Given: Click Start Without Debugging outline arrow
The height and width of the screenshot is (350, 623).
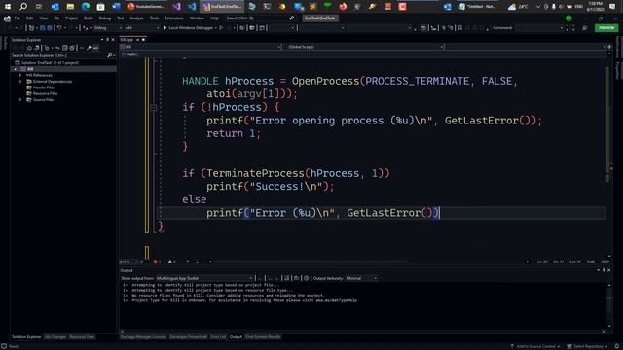Looking at the screenshot, I should pos(221,28).
